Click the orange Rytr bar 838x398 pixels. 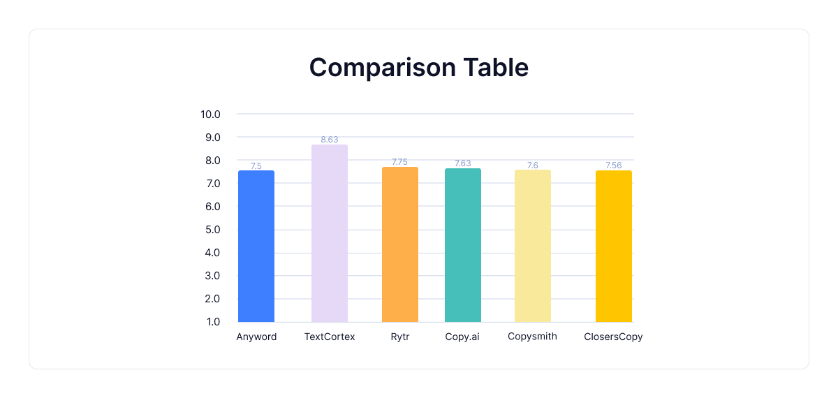tap(400, 244)
